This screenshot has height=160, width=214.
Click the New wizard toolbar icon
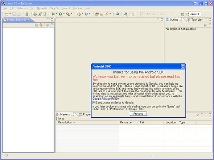coord(7,14)
